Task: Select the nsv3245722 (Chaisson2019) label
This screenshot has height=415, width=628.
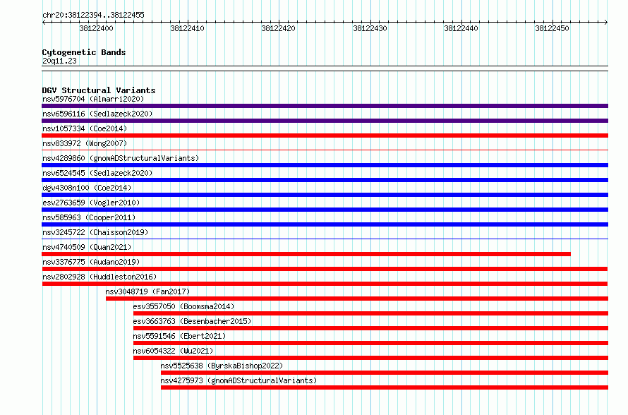Action: pos(95,232)
